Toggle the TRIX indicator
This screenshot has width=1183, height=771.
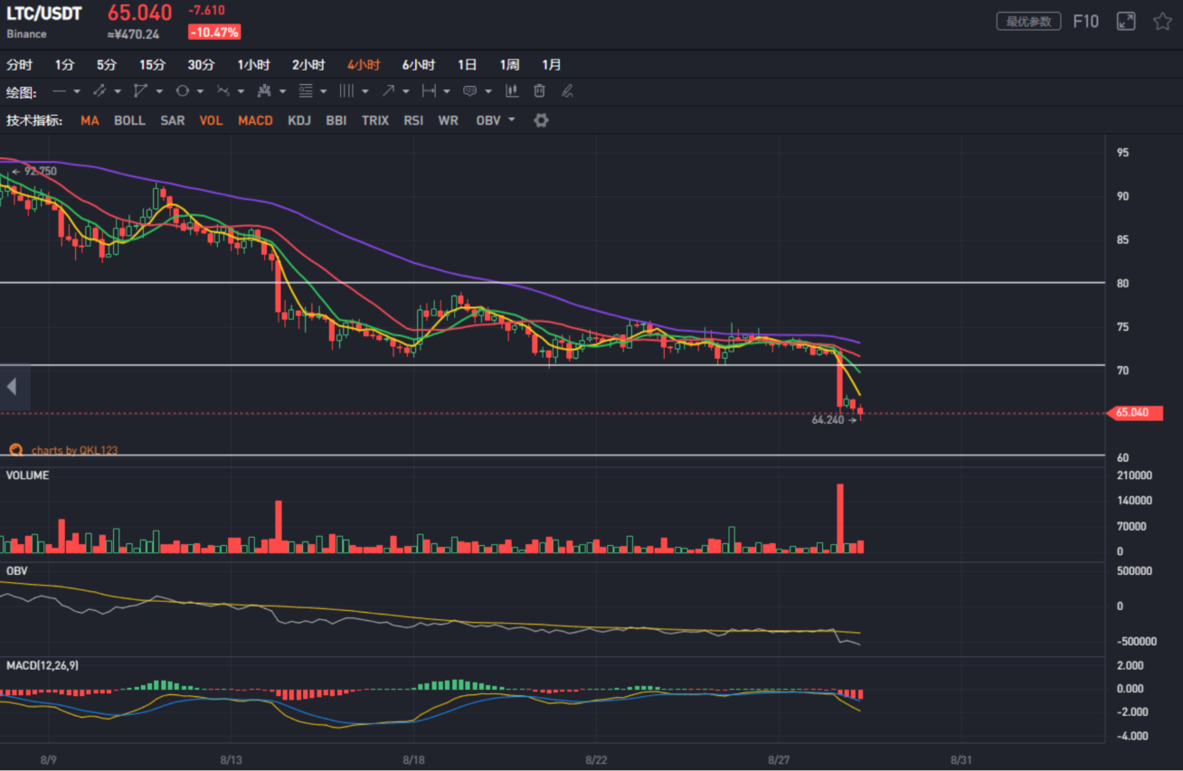coord(375,120)
